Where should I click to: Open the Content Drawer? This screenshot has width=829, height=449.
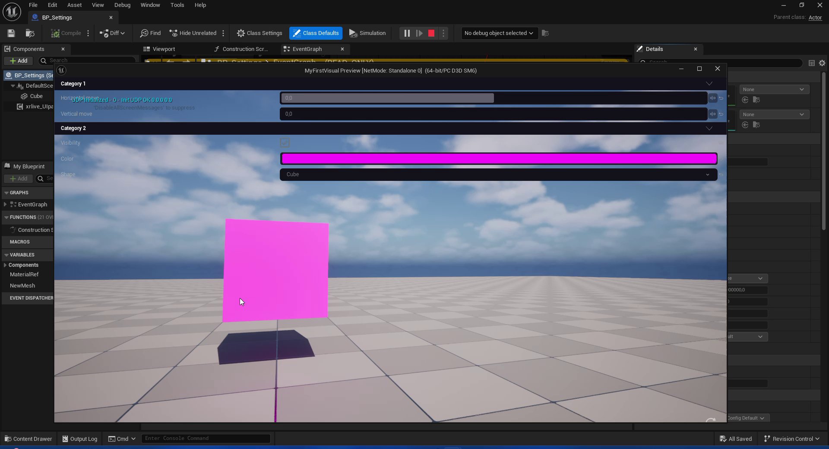28,439
